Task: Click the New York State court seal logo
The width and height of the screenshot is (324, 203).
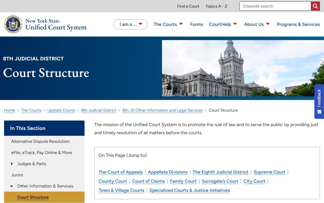Action: point(13,24)
